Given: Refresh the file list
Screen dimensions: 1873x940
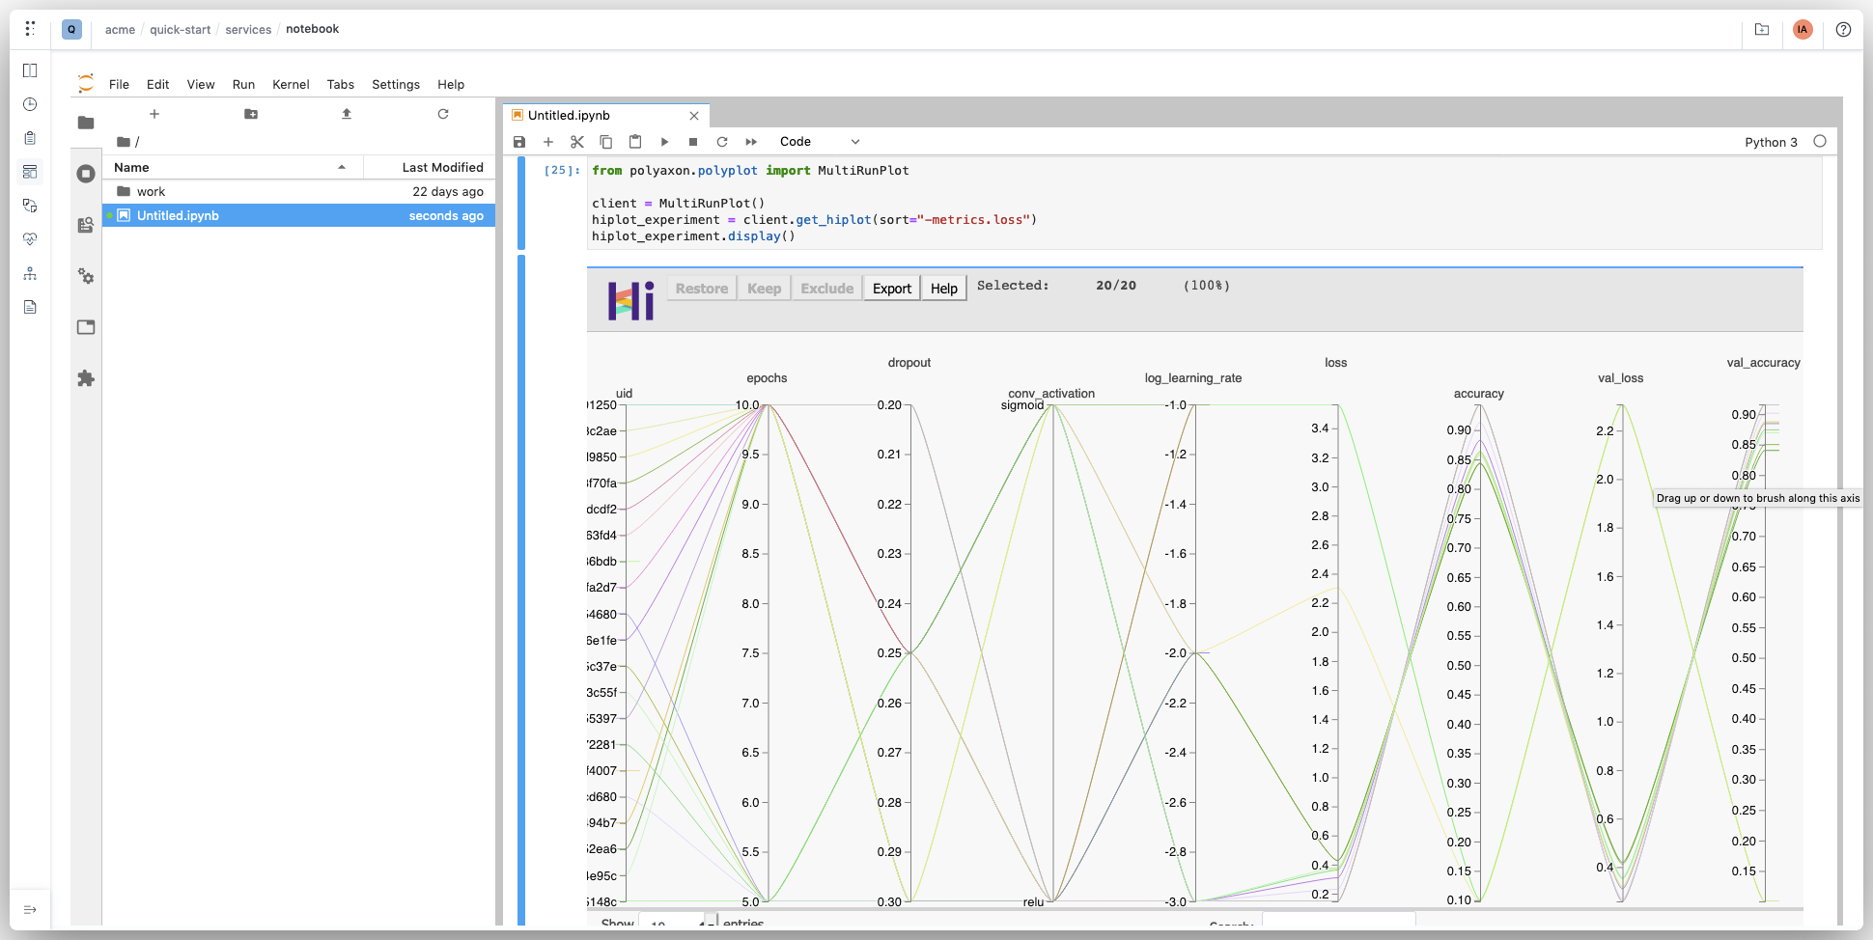Looking at the screenshot, I should point(443,114).
